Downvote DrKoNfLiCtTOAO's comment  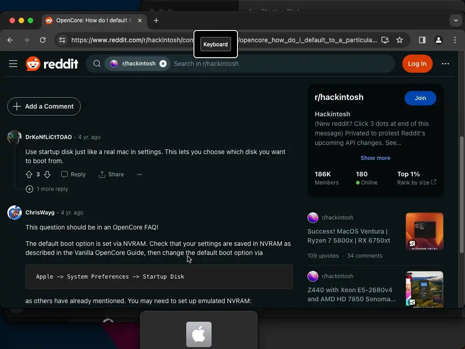coord(47,174)
